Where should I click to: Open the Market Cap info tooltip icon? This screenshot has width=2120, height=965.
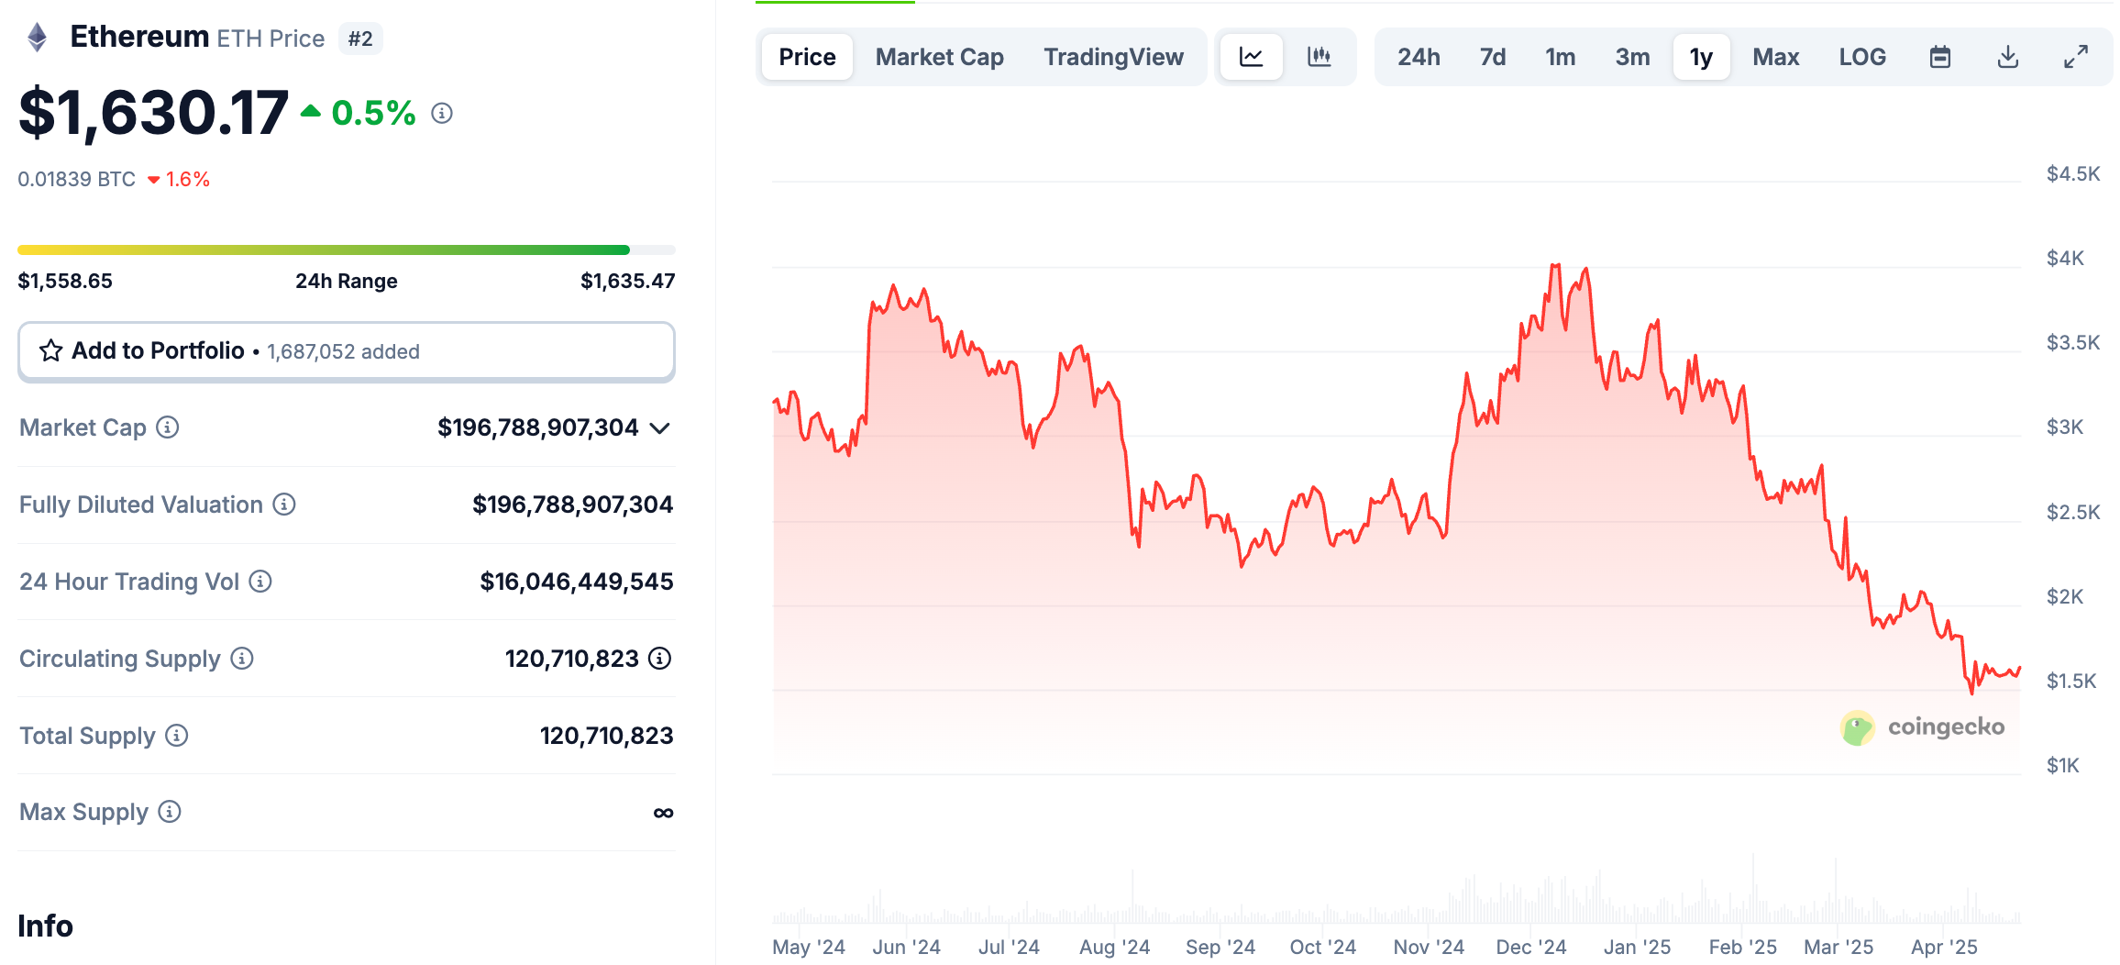167,427
